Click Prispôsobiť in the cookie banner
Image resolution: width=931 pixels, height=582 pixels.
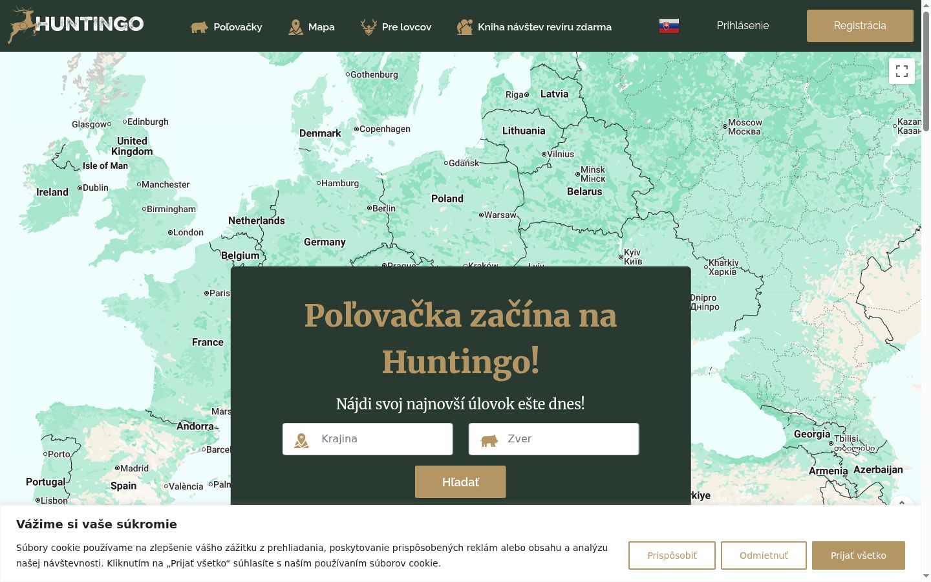pos(672,555)
